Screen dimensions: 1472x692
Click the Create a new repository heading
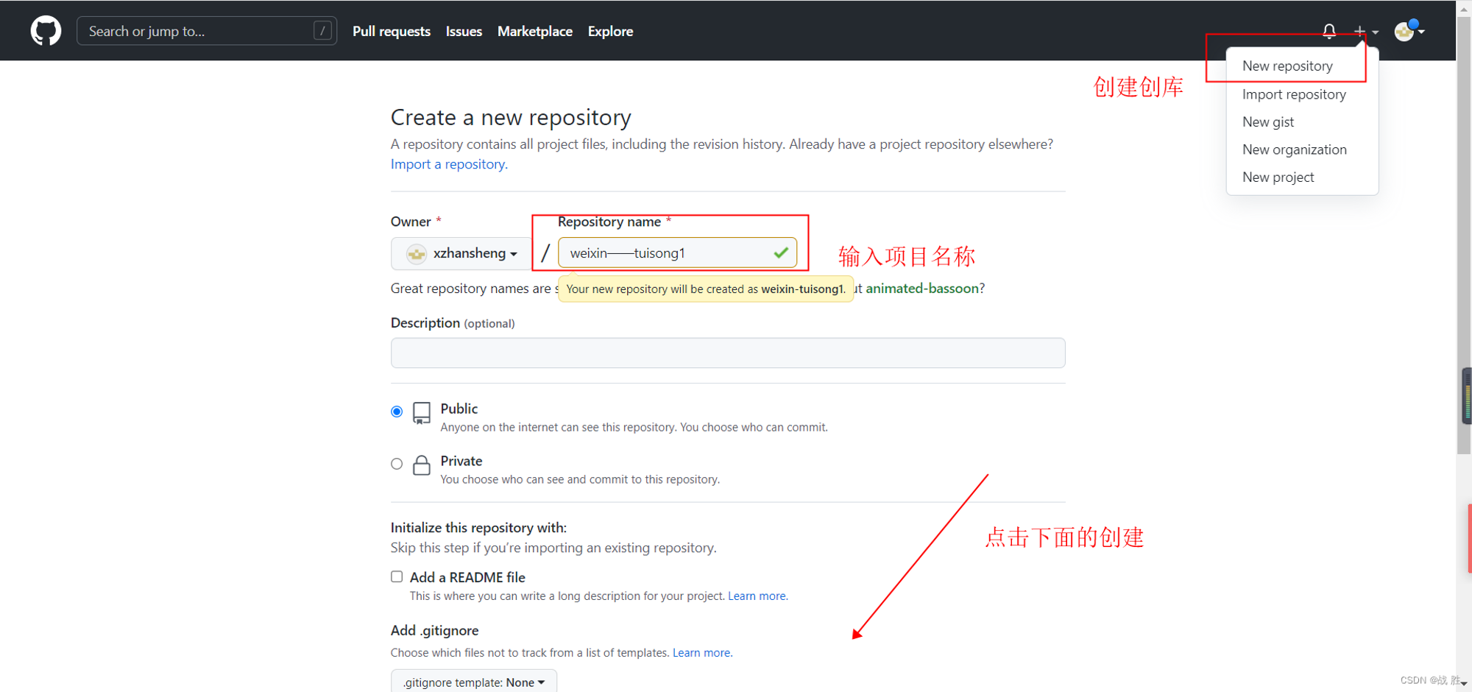(511, 118)
